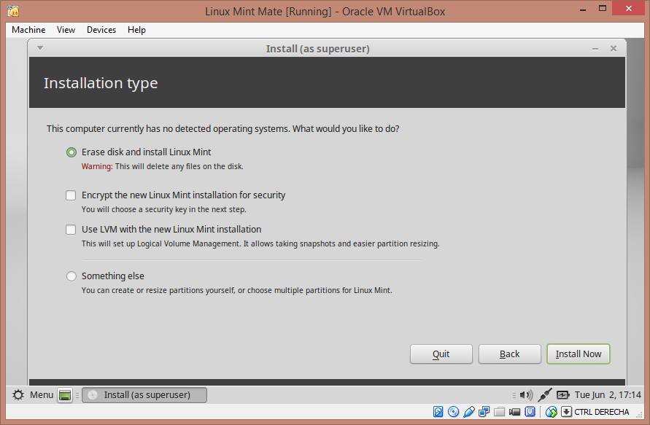The width and height of the screenshot is (650, 425).
Task: Click the mouse integration indicator icon
Action: click(551, 412)
